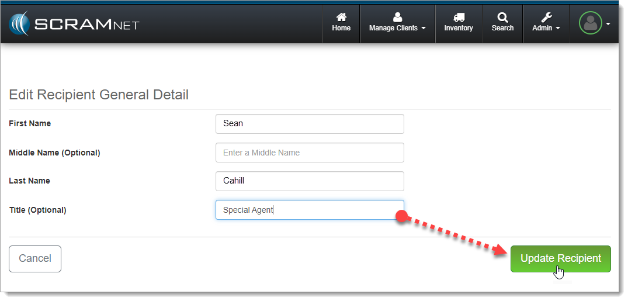Click the Inventory truck icon
Screen dimensions: 628x301
[459, 18]
